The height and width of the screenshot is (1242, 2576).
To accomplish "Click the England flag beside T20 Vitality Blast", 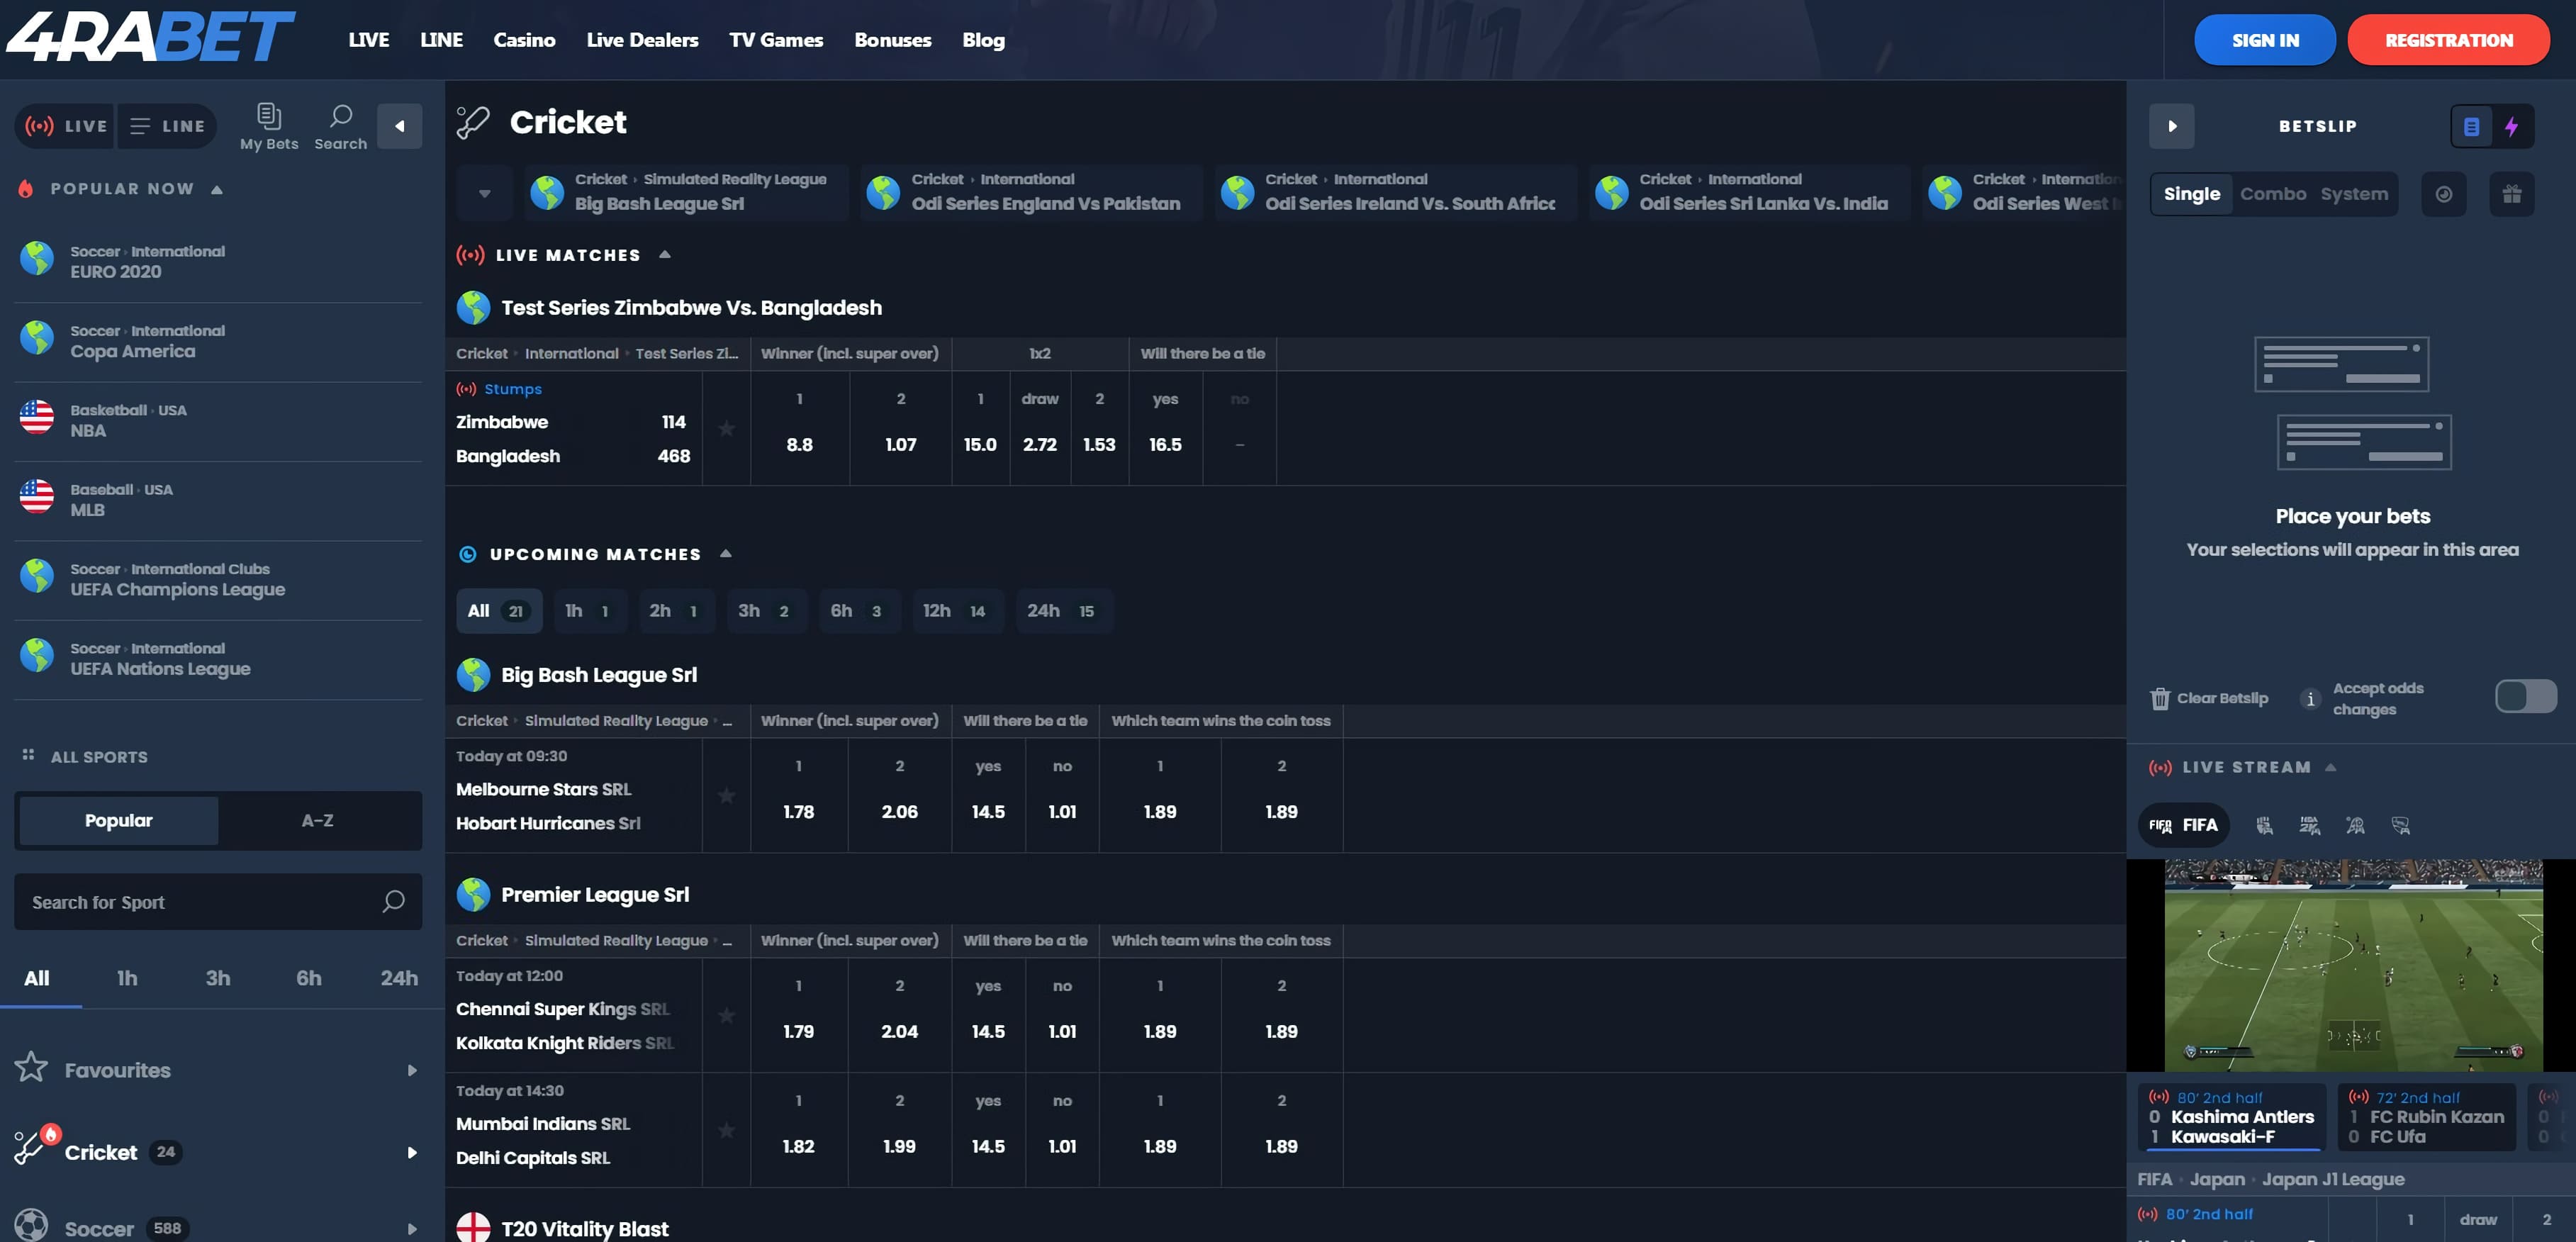I will click(473, 1227).
